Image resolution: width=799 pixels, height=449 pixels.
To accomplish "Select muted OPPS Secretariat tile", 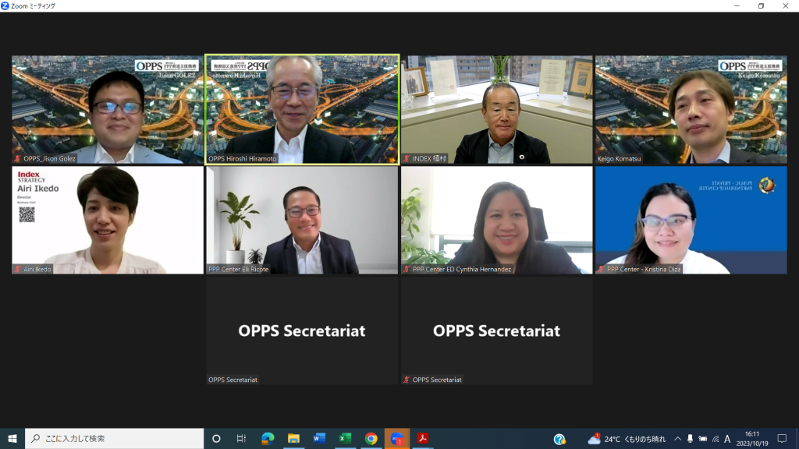I will coord(497,331).
